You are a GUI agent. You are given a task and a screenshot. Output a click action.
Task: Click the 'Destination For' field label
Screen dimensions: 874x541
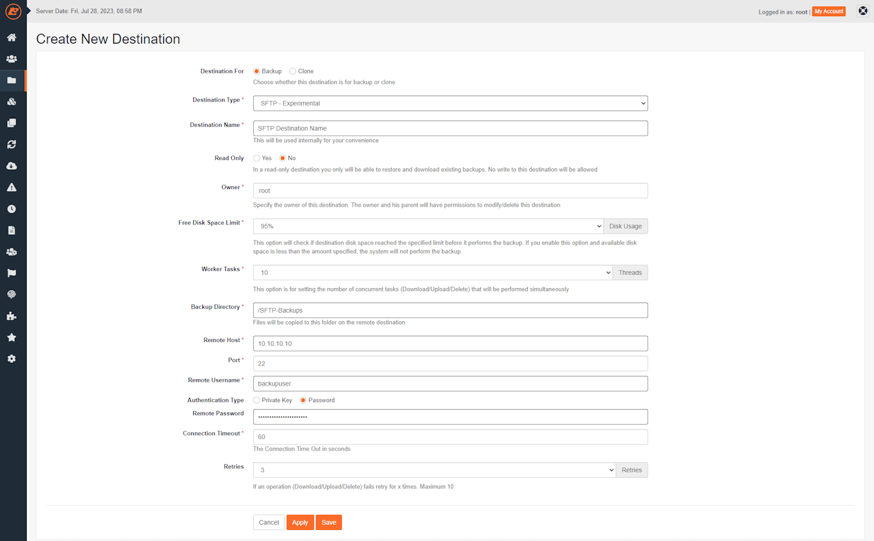[222, 72]
